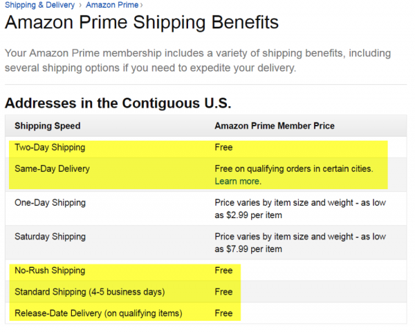Open the Shipping & Delivery breadcrumb link
This screenshot has width=415, height=332.
(x=40, y=5)
